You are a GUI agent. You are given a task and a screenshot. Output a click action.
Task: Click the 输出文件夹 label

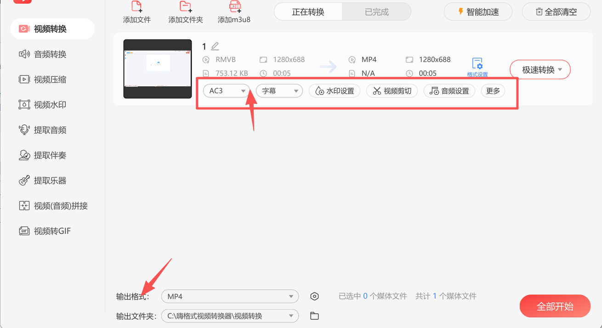tap(136, 316)
